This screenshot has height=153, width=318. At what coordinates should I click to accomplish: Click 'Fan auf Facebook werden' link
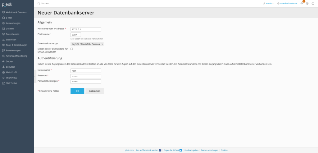pyautogui.click(x=147, y=150)
